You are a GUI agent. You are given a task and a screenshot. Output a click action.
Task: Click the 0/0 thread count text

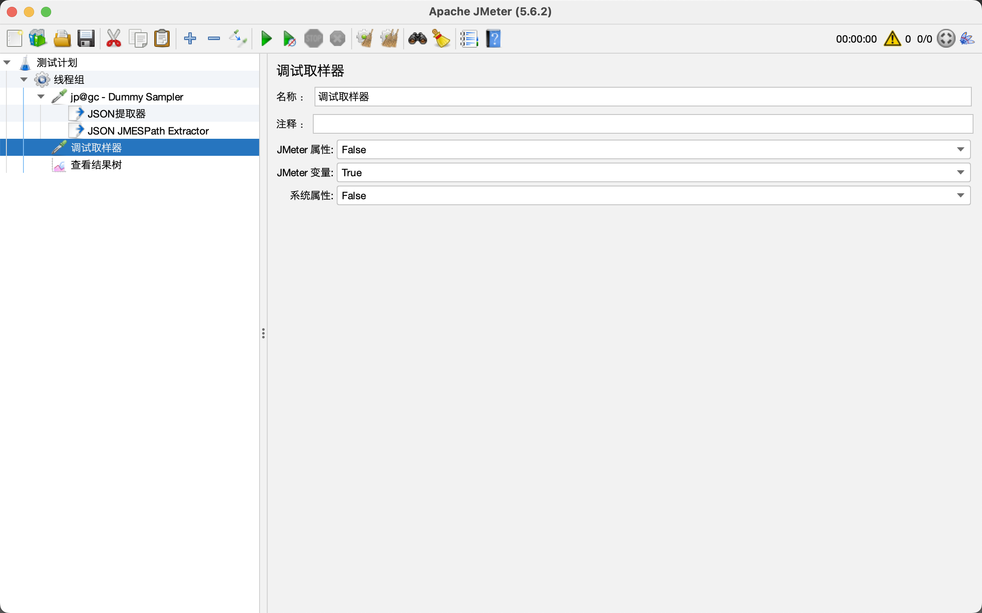pos(924,39)
